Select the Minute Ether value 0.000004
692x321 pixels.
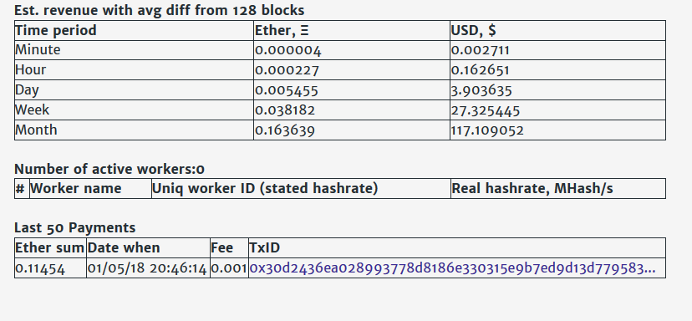[288, 50]
